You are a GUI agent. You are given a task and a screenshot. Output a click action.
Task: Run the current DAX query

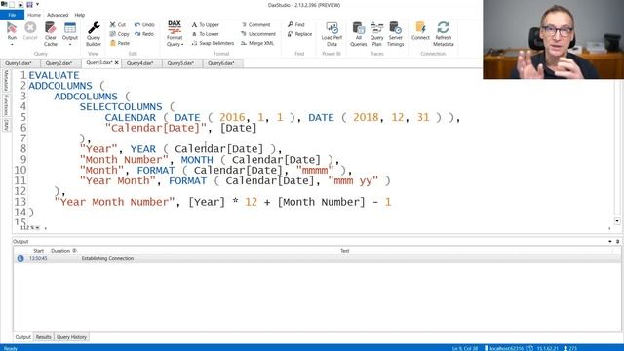click(12, 30)
